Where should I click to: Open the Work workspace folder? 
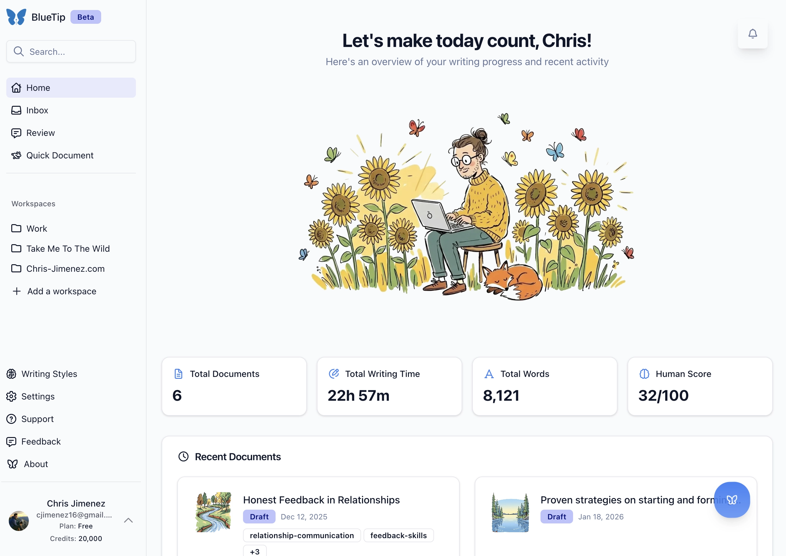coord(37,228)
